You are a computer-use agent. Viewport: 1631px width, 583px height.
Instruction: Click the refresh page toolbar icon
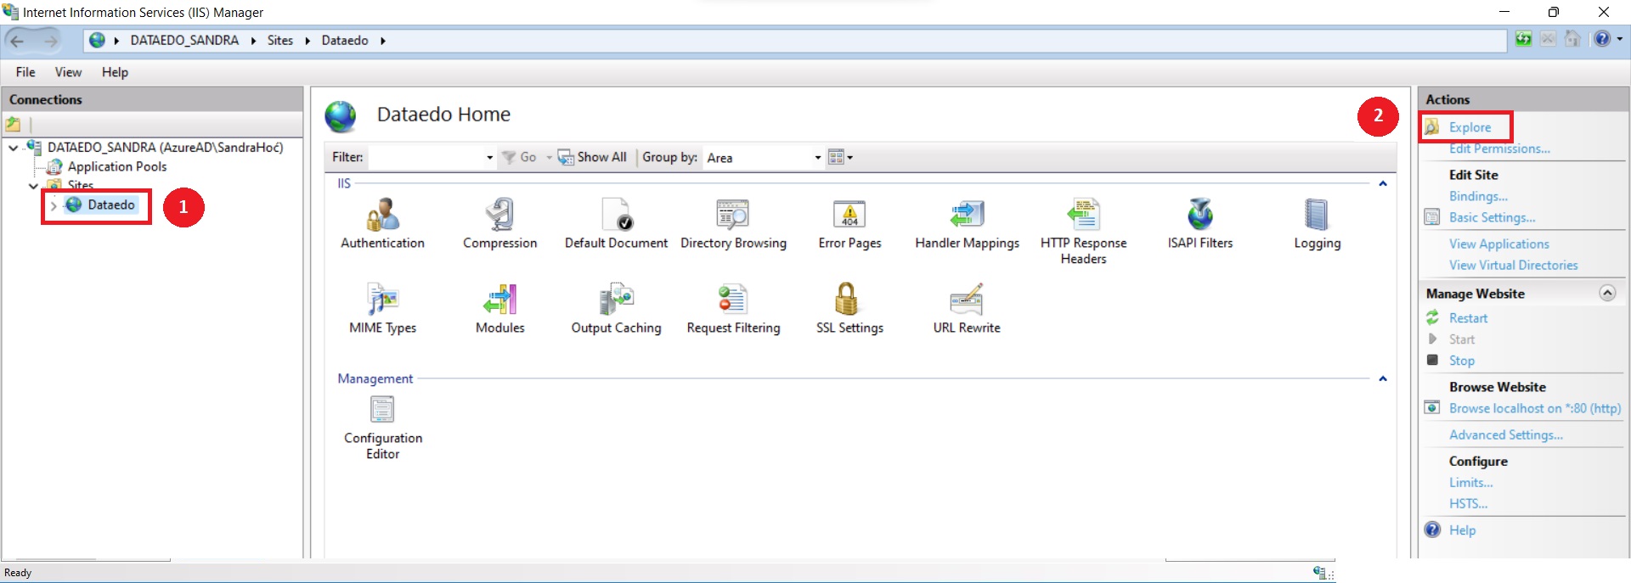click(x=1523, y=39)
